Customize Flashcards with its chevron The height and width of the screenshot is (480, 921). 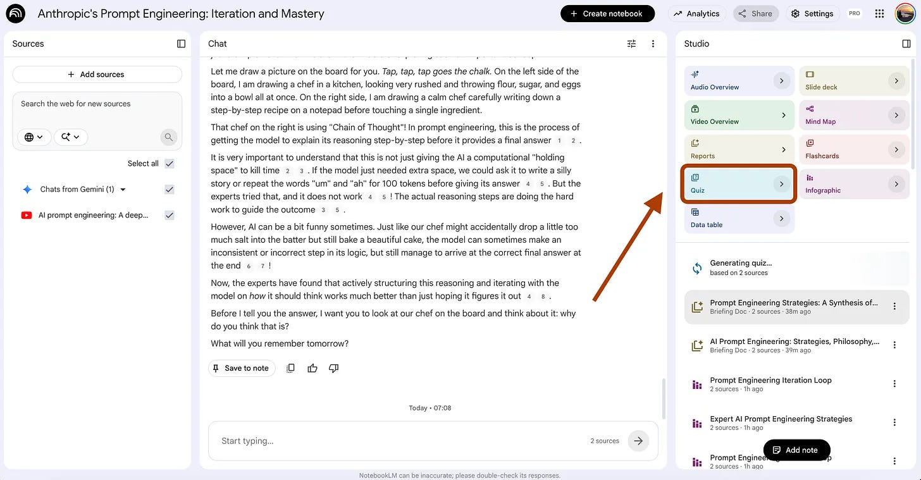tap(896, 150)
